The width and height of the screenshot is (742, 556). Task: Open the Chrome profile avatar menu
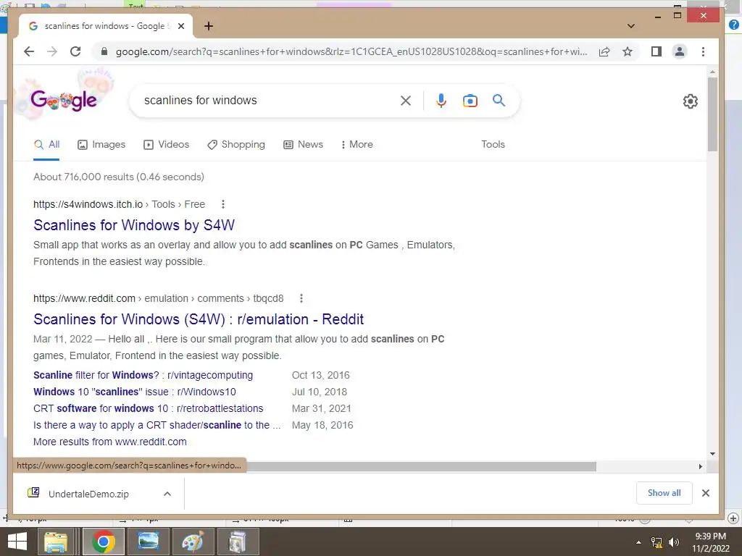(x=680, y=51)
